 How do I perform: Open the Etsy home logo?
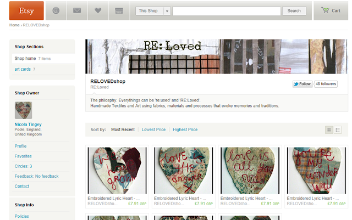click(x=26, y=10)
